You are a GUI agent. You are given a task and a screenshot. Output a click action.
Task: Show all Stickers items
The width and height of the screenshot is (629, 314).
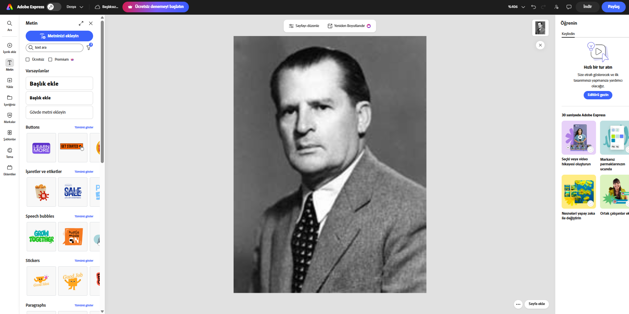point(84,261)
